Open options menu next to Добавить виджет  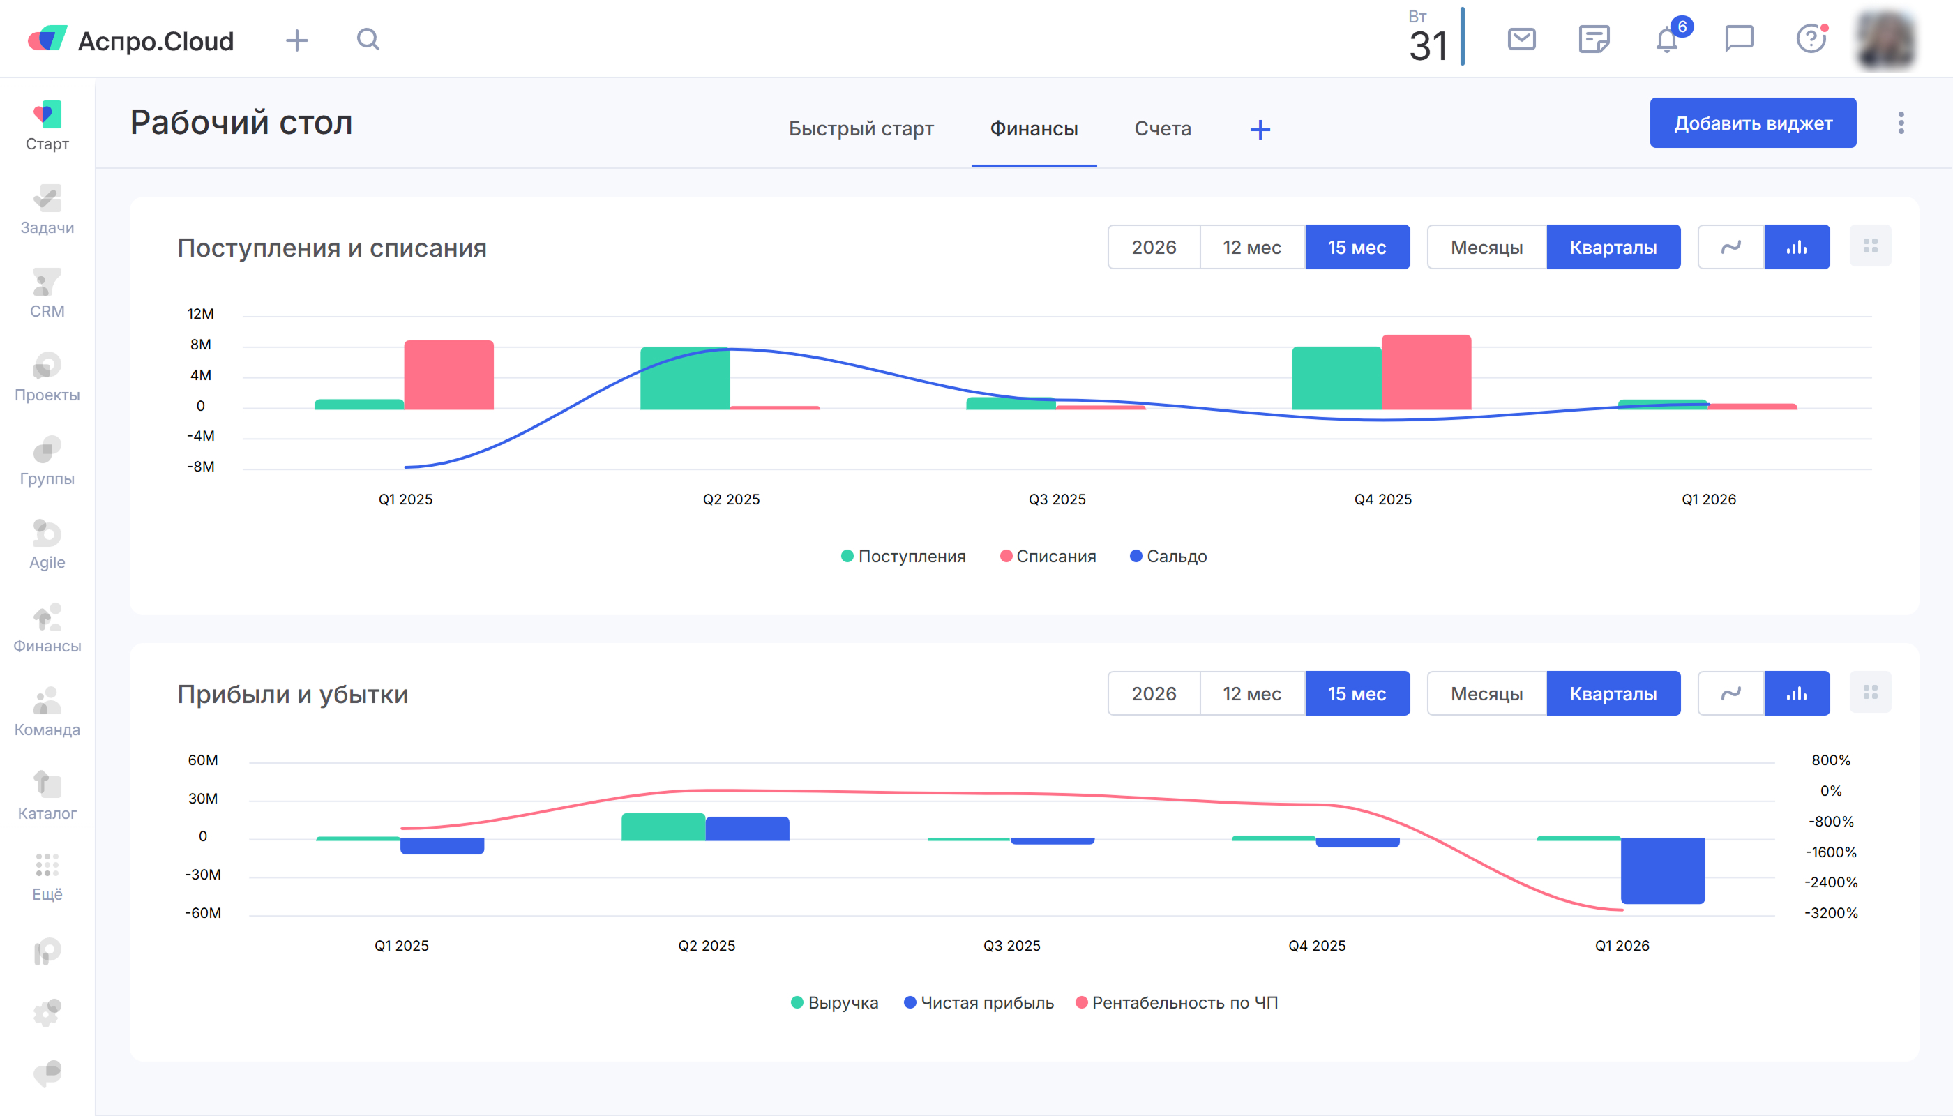(x=1901, y=123)
